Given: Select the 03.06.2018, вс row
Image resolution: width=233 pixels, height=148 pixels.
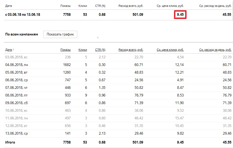Looking at the screenshot, I should point(118,57).
